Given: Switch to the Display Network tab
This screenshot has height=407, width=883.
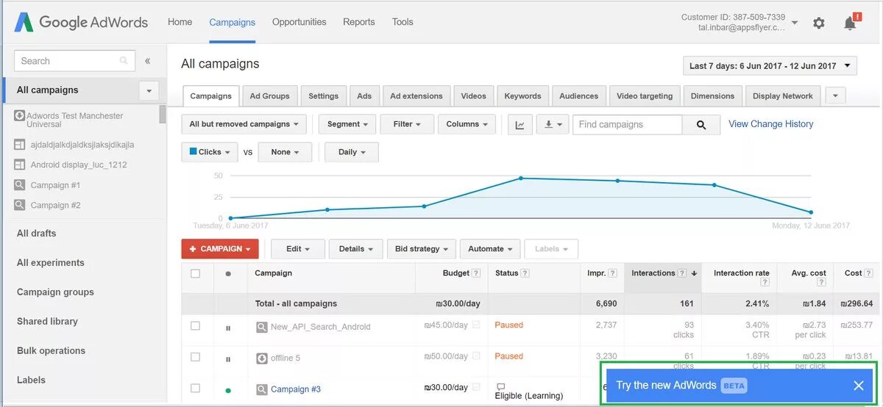Looking at the screenshot, I should [x=783, y=96].
